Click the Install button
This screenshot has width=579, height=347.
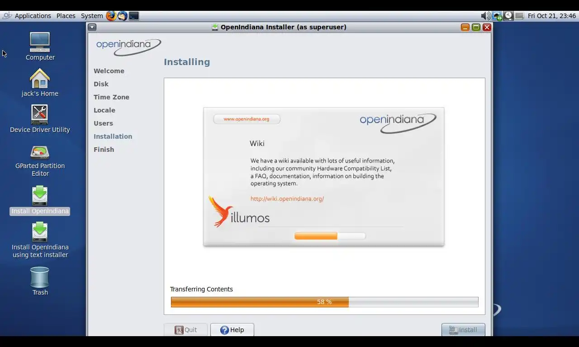pyautogui.click(x=463, y=330)
